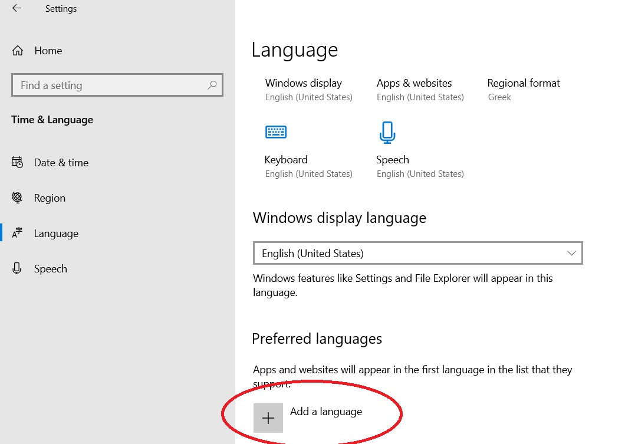This screenshot has height=444, width=625.
Task: Open Home settings page
Action: coord(48,51)
